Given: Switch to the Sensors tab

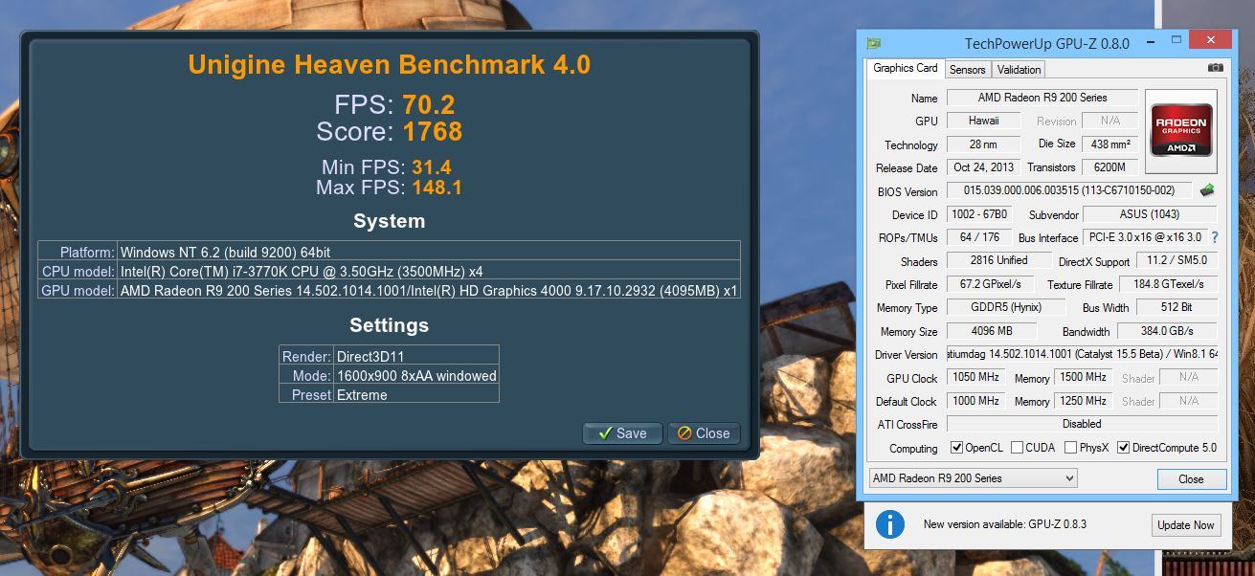Looking at the screenshot, I should [967, 69].
